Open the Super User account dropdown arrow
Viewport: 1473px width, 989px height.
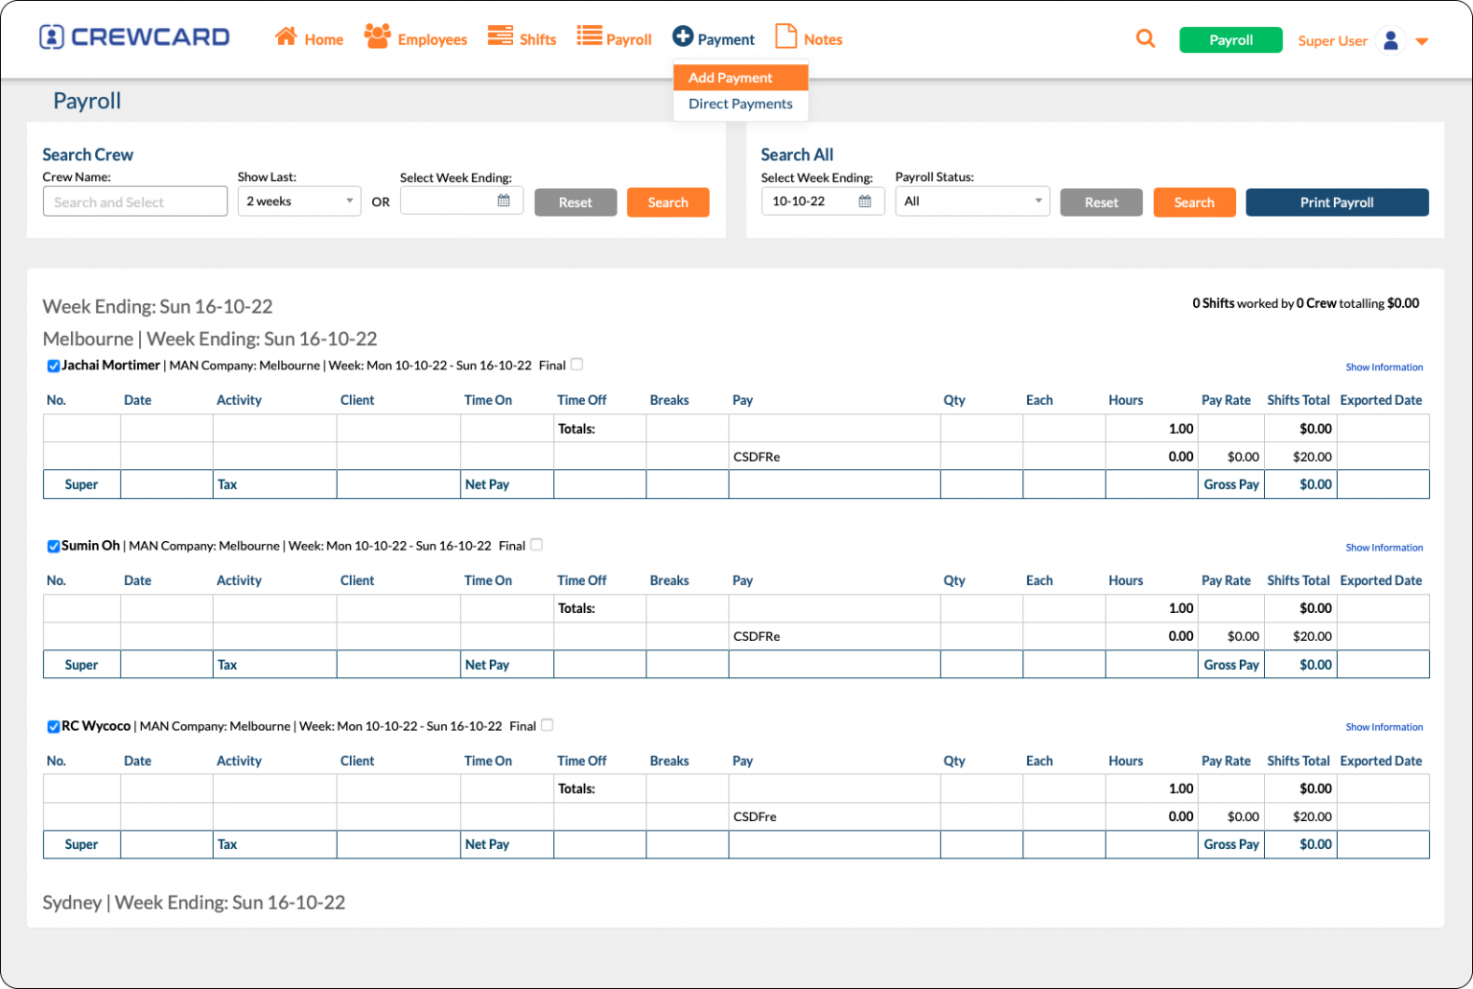(x=1422, y=40)
